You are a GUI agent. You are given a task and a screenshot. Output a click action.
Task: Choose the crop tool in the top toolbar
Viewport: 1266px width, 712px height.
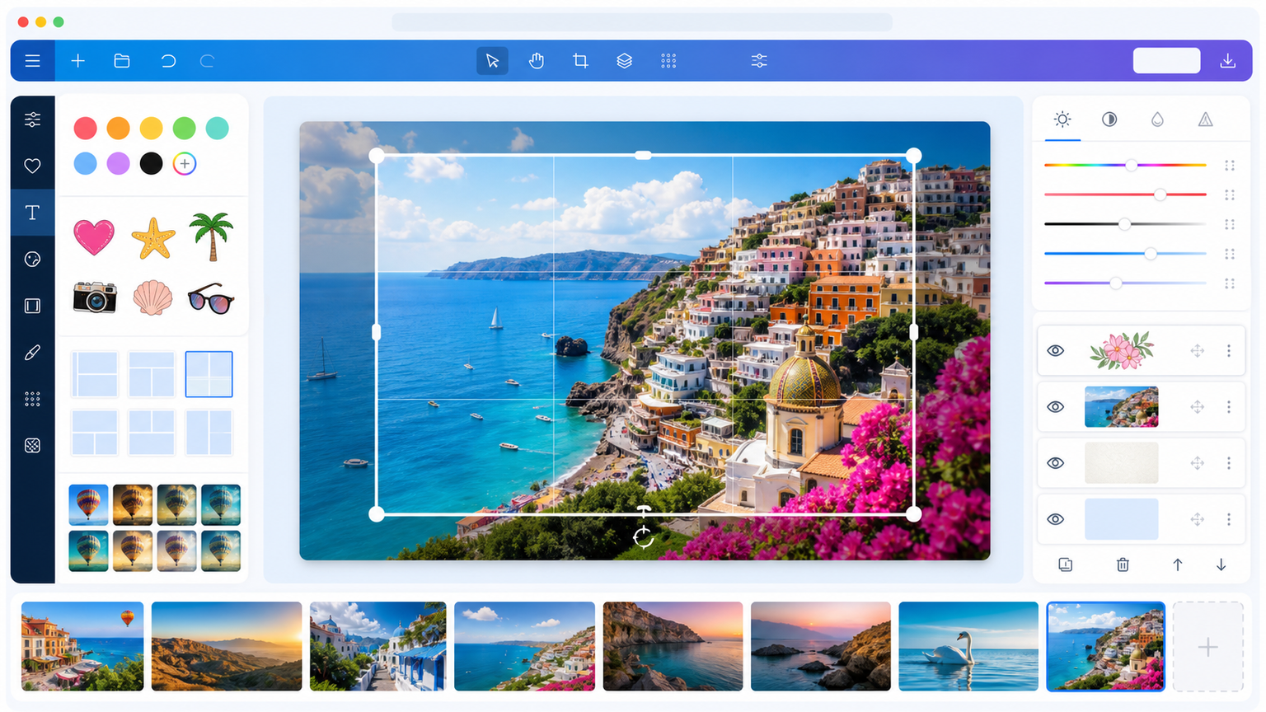580,61
